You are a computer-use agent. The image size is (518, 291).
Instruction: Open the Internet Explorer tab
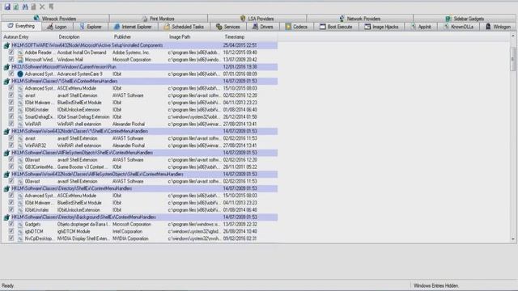pyautogui.click(x=133, y=27)
